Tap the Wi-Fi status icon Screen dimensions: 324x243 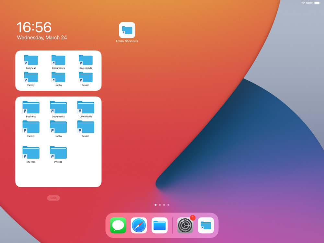pos(303,3)
